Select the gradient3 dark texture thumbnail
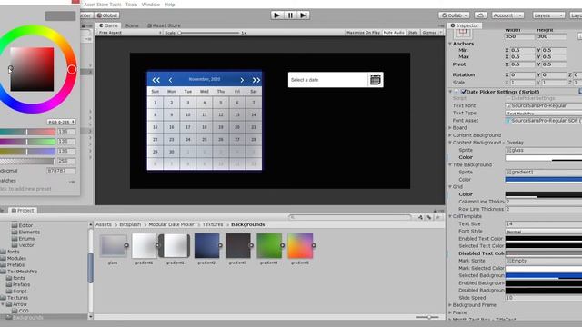 pos(238,245)
